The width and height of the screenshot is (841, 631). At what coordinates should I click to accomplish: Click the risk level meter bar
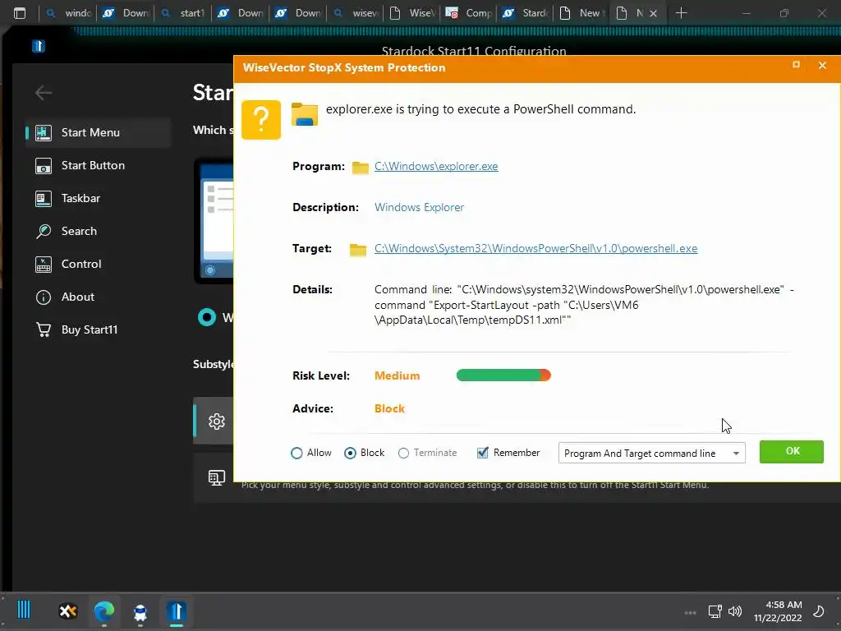tap(503, 375)
